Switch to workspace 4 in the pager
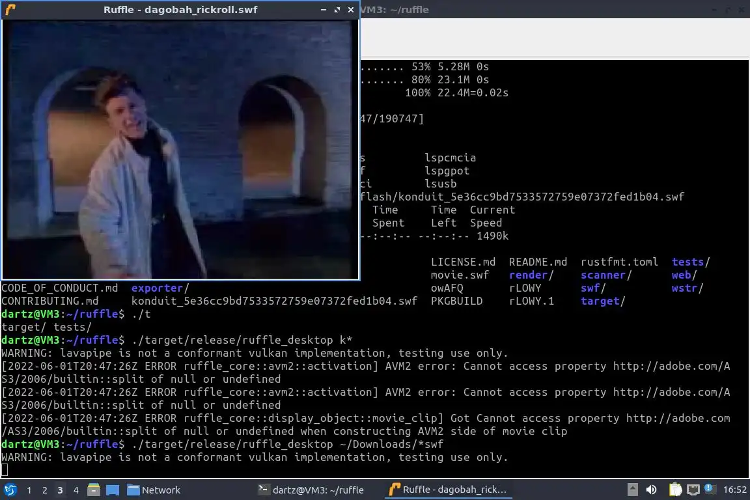This screenshot has height=500, width=750. click(76, 490)
